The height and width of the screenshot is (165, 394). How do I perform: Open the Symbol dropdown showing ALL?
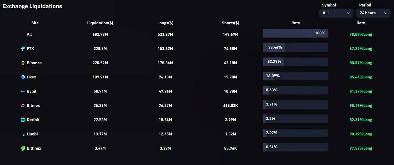[336, 13]
